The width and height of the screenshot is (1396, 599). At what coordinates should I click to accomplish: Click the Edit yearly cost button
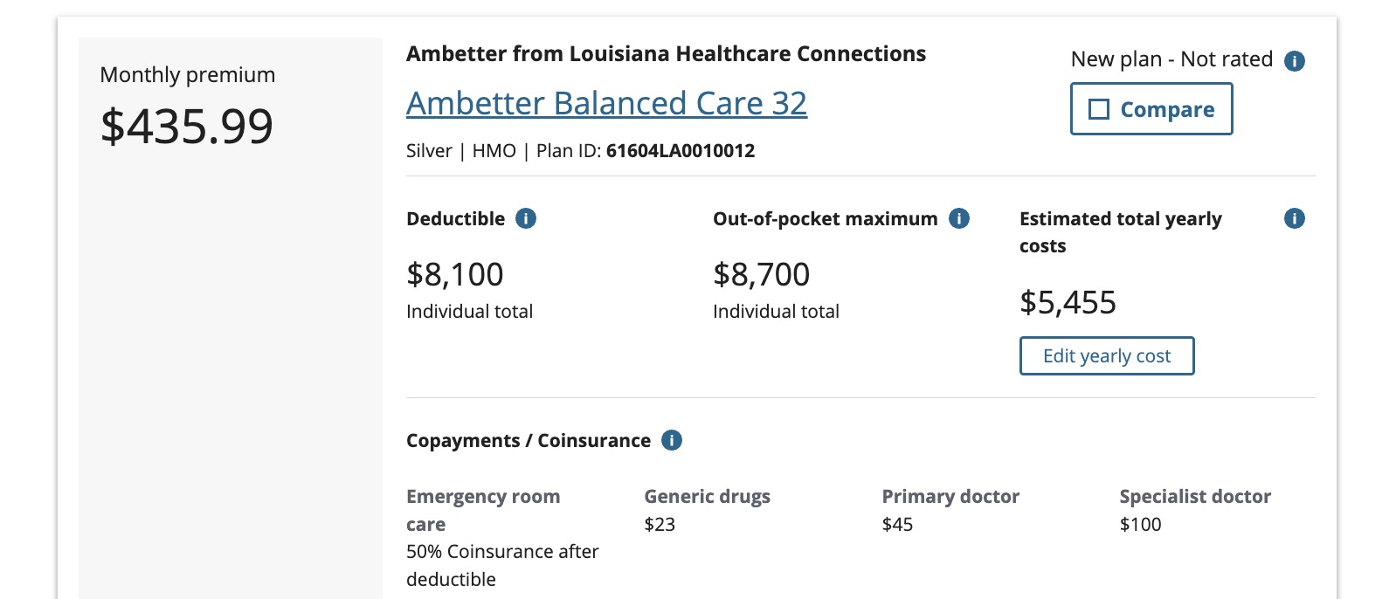tap(1107, 355)
